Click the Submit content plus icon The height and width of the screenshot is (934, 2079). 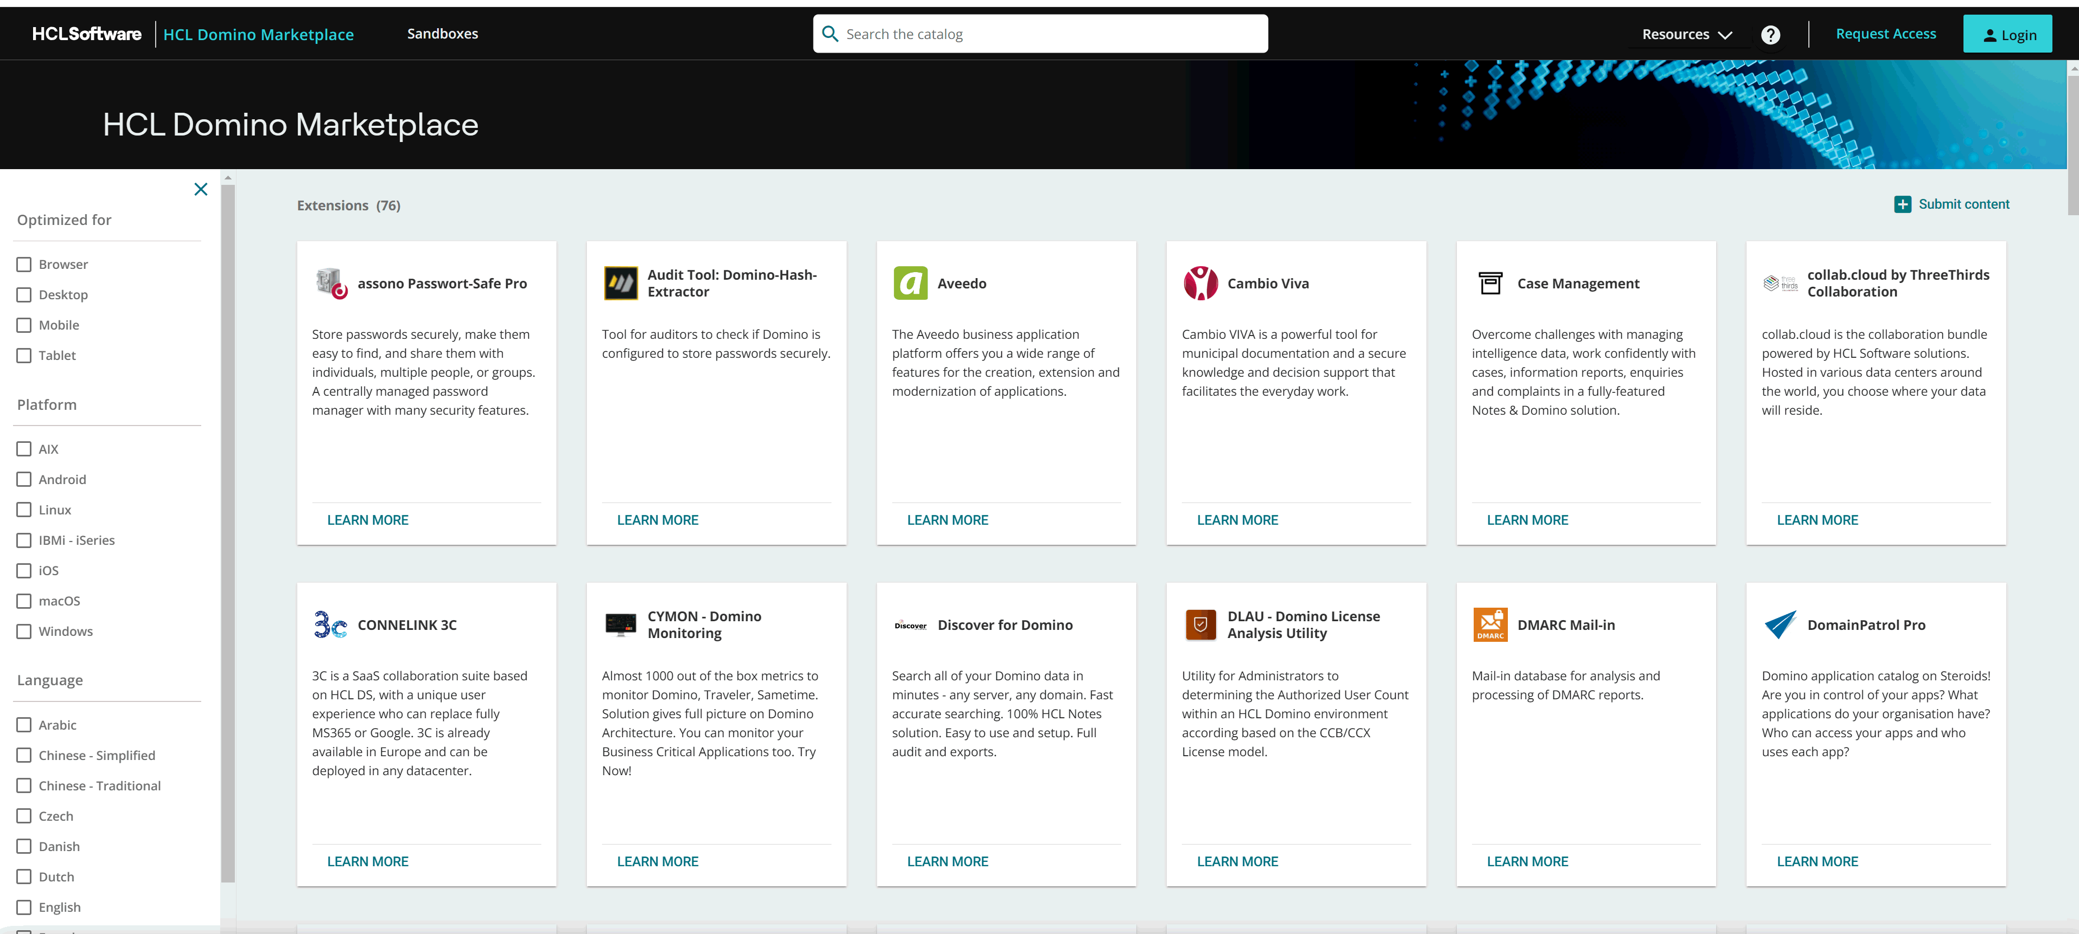pyautogui.click(x=1902, y=204)
